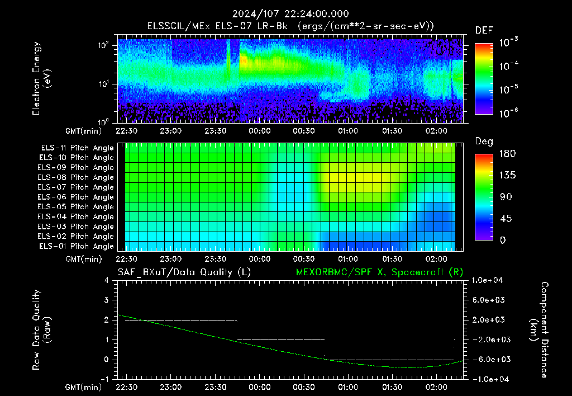Click the ELS-03 Pitch Angle row label

pyautogui.click(x=75, y=227)
